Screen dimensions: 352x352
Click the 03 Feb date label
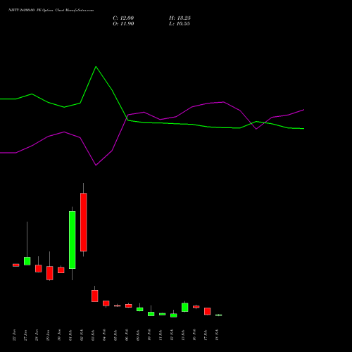click(93, 335)
